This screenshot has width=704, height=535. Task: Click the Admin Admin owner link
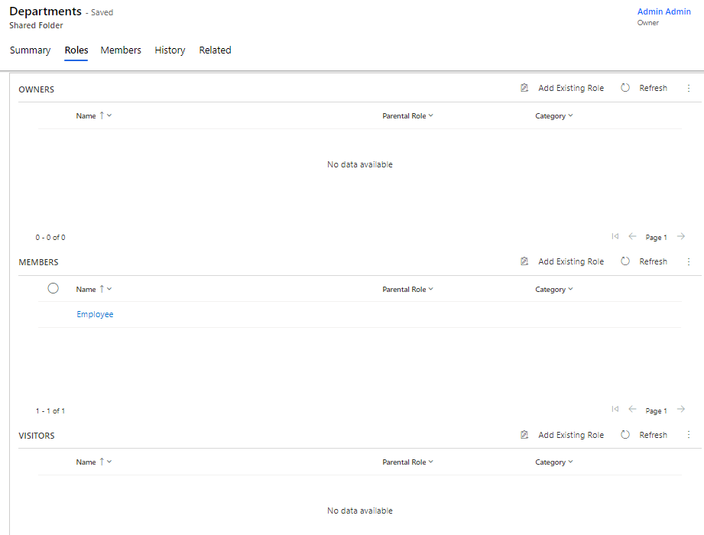(663, 11)
